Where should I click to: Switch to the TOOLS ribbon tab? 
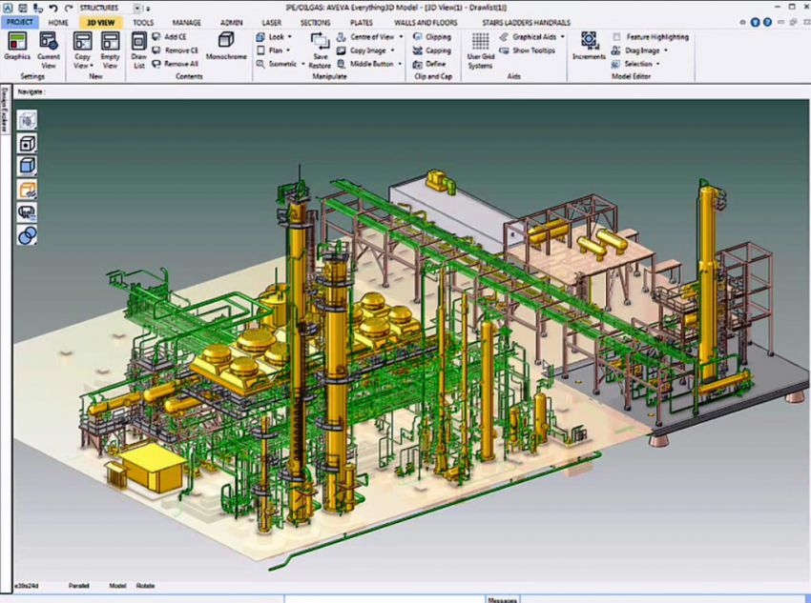(143, 22)
